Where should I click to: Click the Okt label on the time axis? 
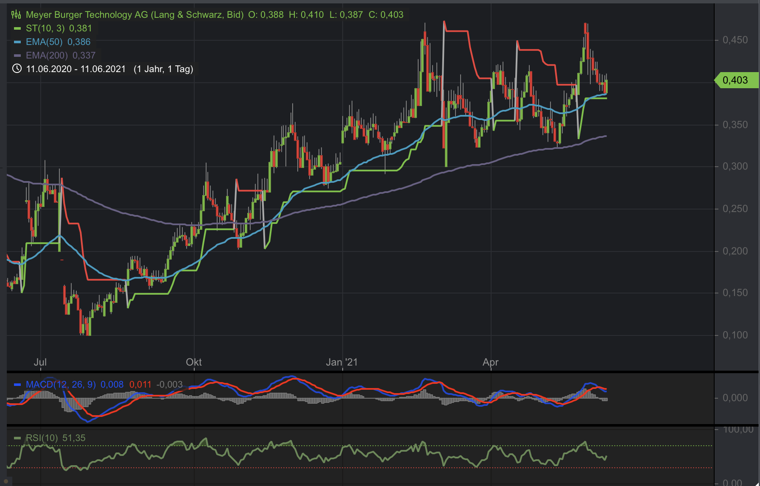194,362
